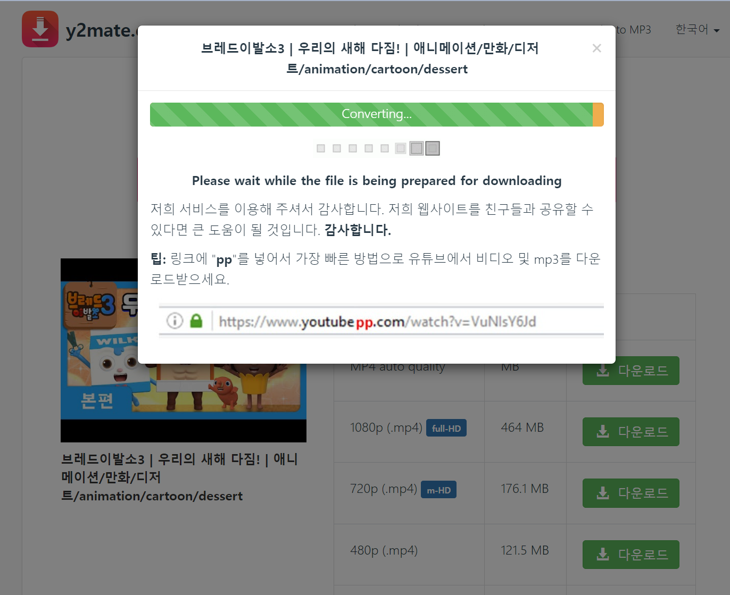
Task: Close the converting dialog with the X
Action: (596, 48)
